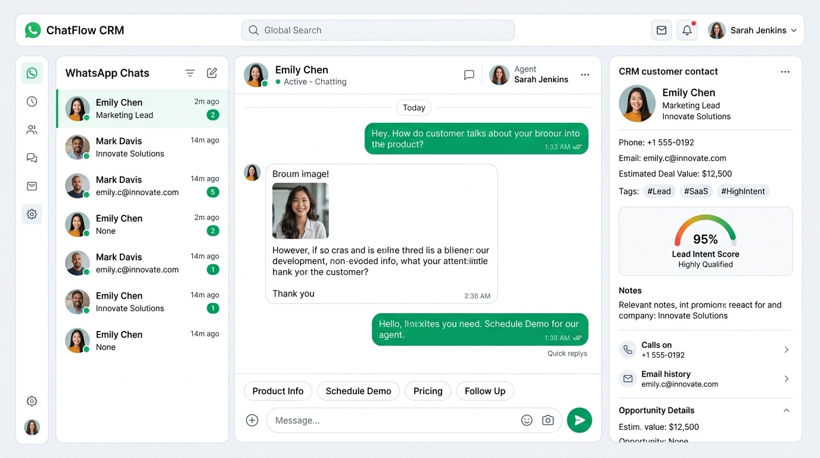The width and height of the screenshot is (820, 458).
Task: Select the highlighted gear icon in sidebar
Action: [32, 214]
